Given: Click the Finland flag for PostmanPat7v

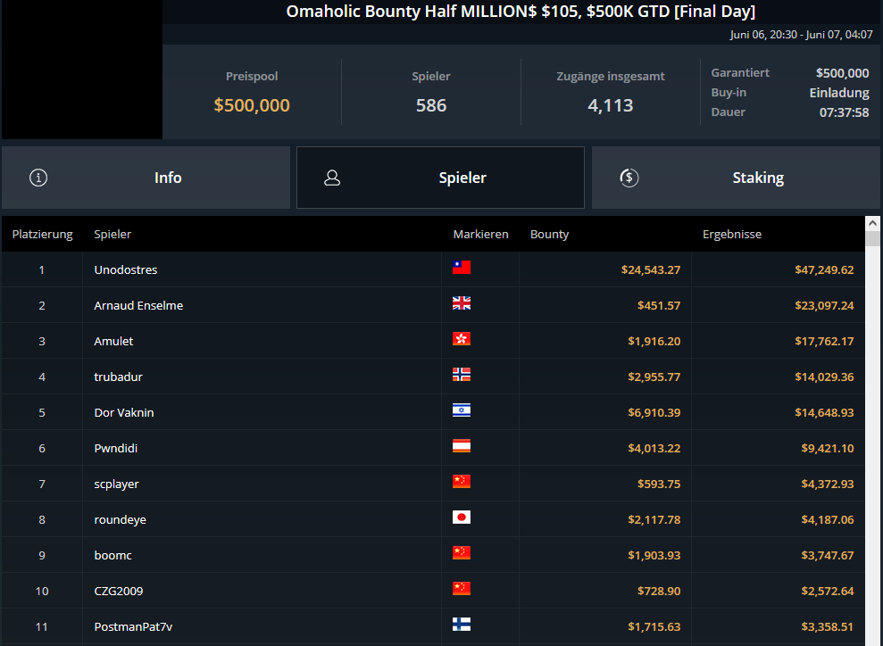Looking at the screenshot, I should [x=462, y=624].
